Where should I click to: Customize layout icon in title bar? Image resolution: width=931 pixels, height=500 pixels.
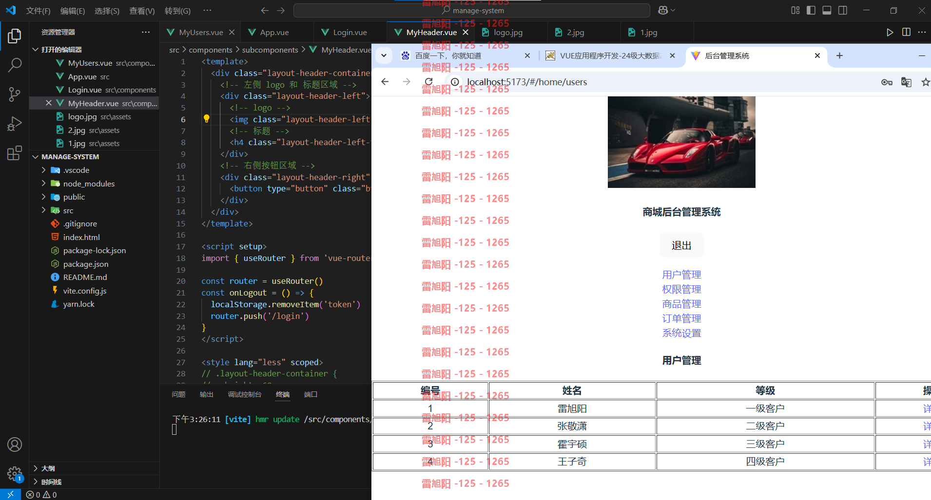point(795,10)
